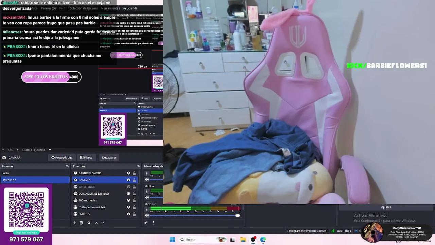This screenshot has height=245, width=435.
Task: Toggle lock on meta de flowersitos source
Action: coord(134,207)
